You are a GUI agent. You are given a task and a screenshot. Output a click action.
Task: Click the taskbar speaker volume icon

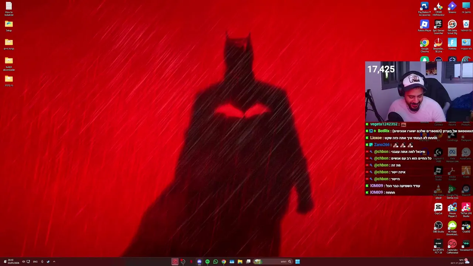tap(23, 262)
